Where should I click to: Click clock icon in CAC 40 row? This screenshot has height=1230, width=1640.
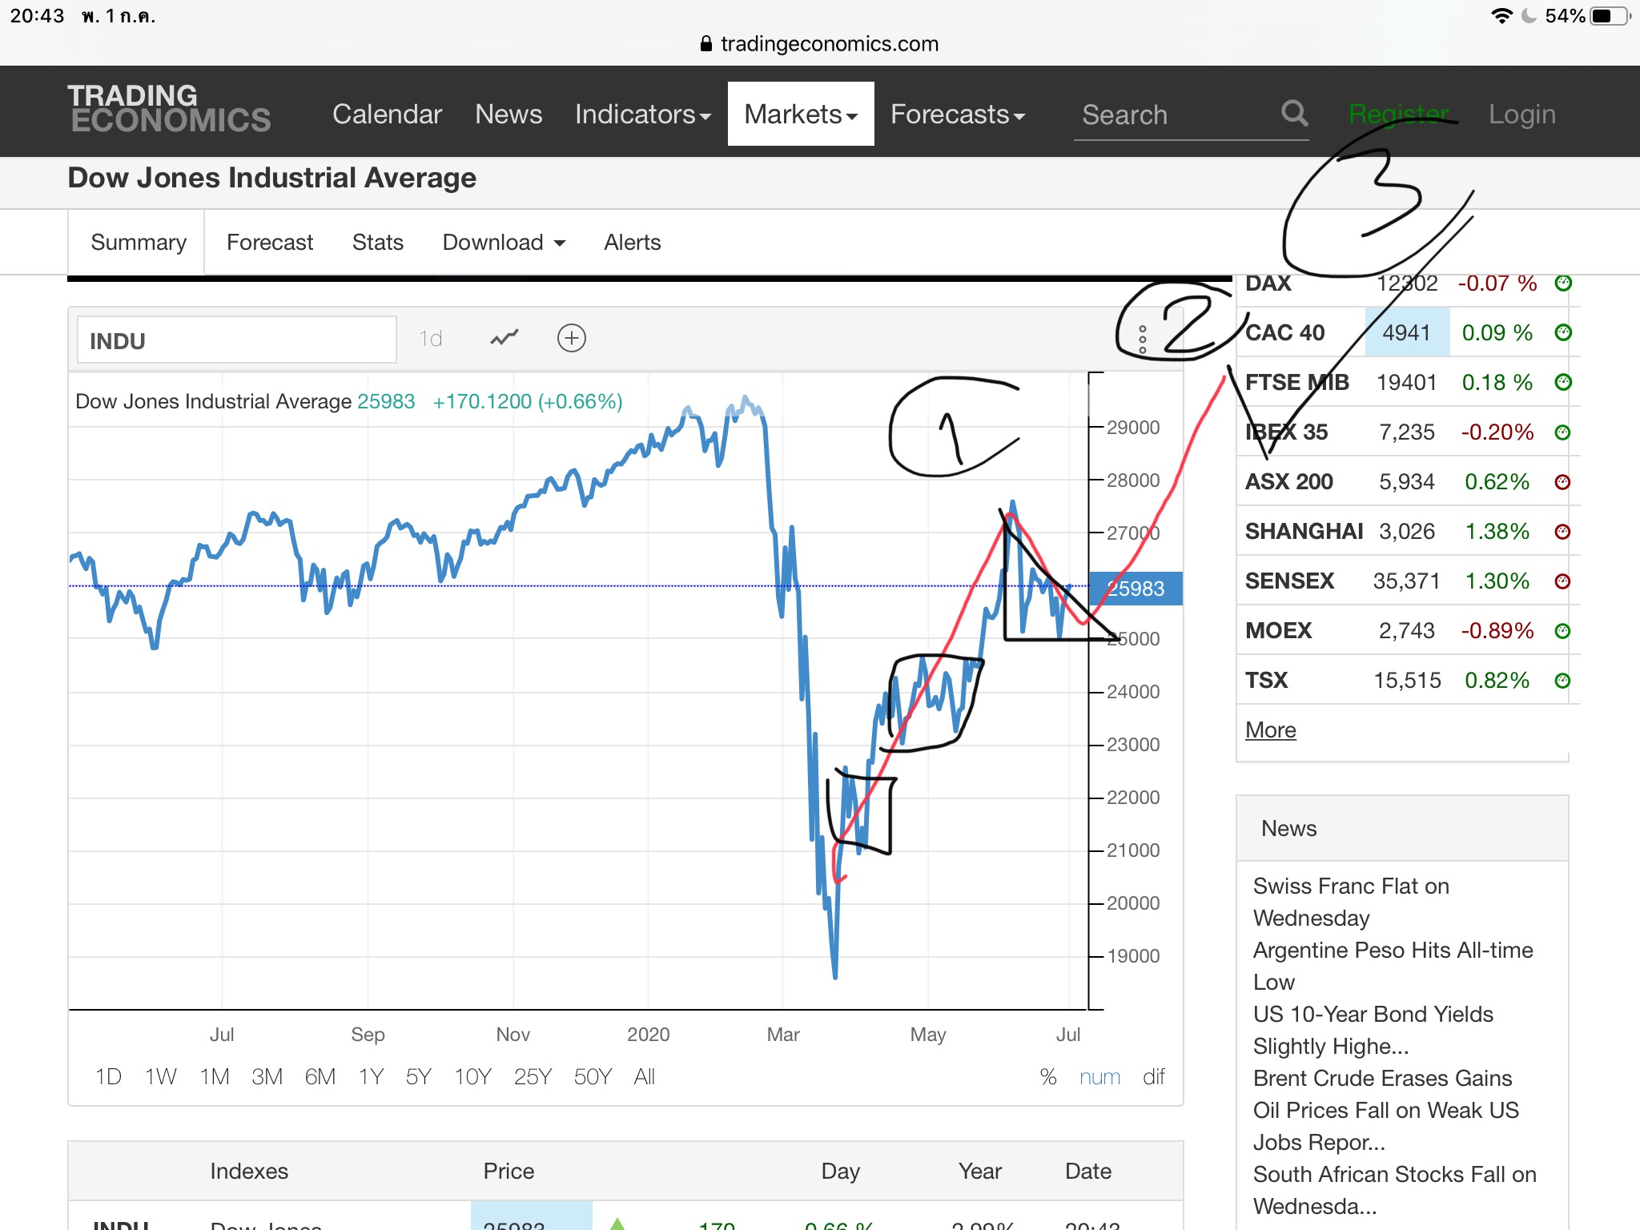tap(1562, 332)
